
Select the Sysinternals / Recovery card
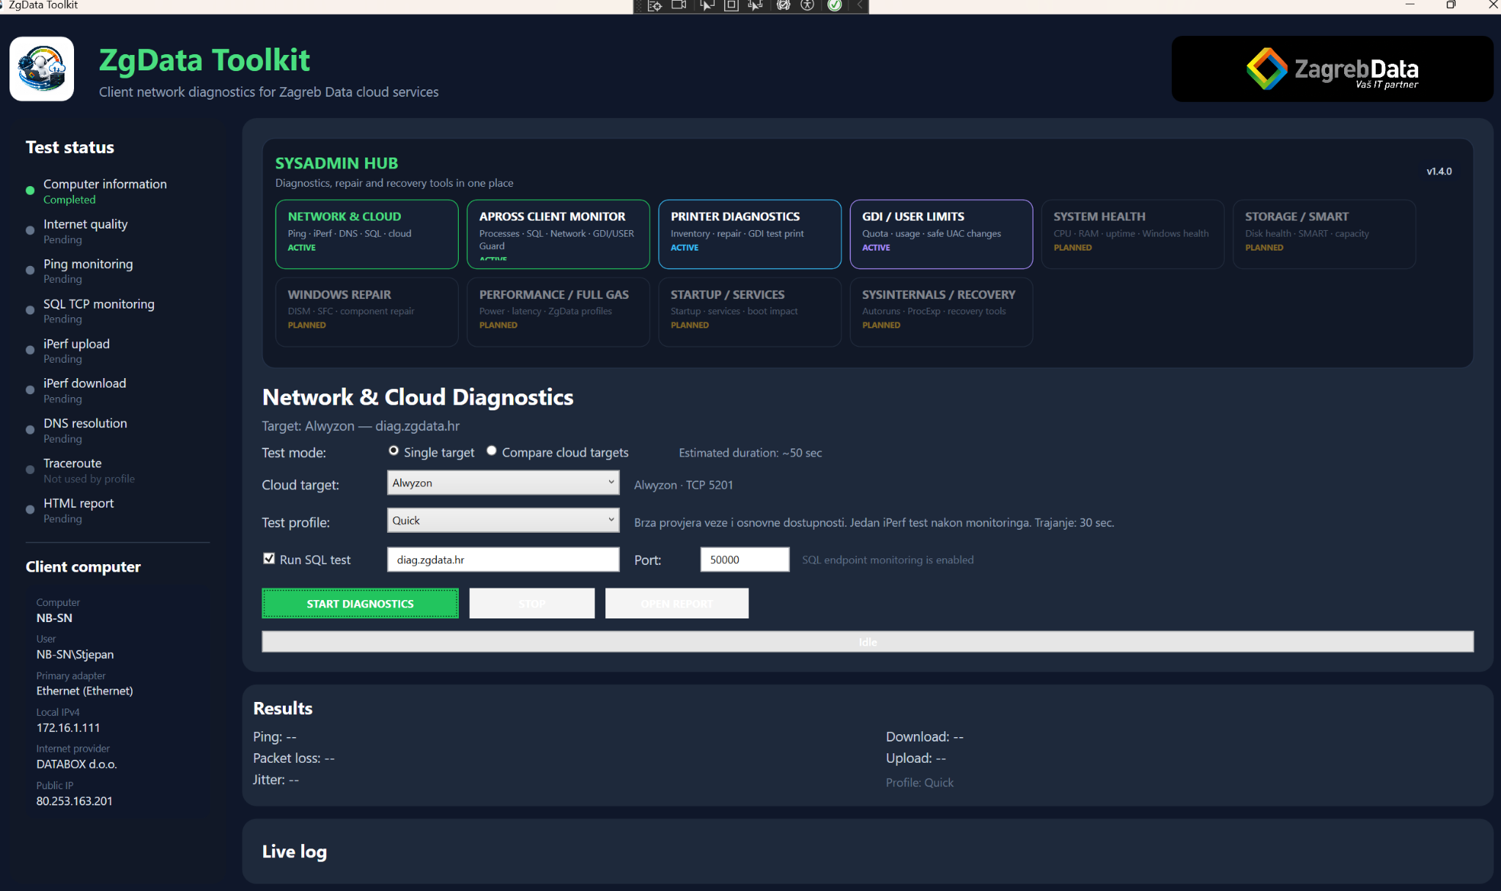941,312
